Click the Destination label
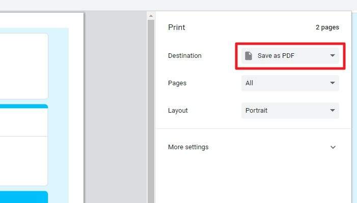Viewport: 357px width, 203px height. click(185, 56)
